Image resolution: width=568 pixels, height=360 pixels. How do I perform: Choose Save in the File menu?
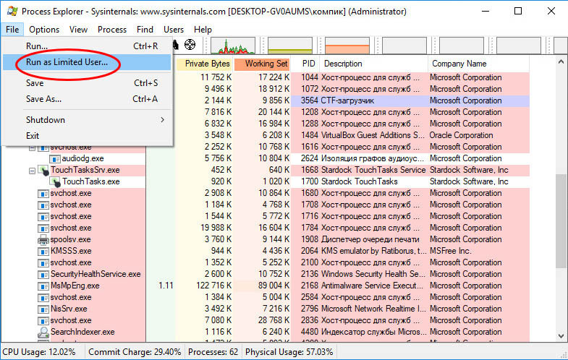pyautogui.click(x=87, y=83)
